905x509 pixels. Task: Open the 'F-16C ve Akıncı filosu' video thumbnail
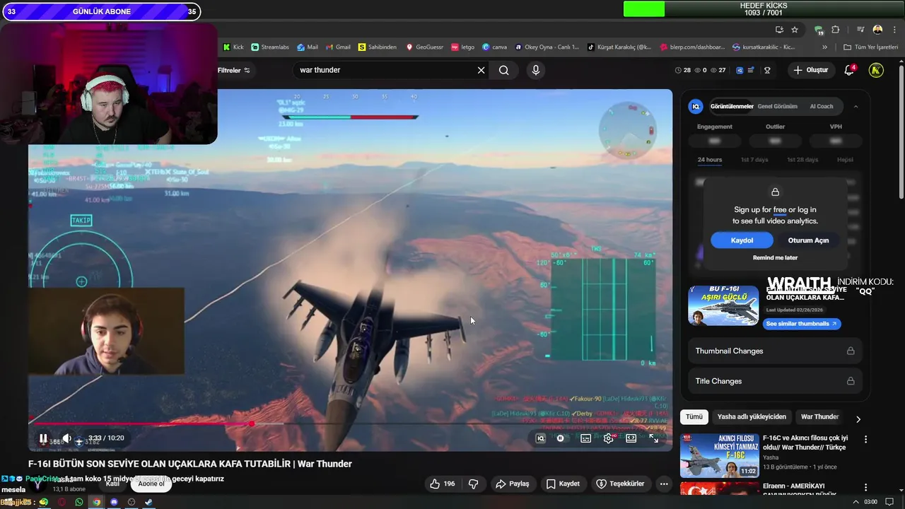pyautogui.click(x=719, y=455)
